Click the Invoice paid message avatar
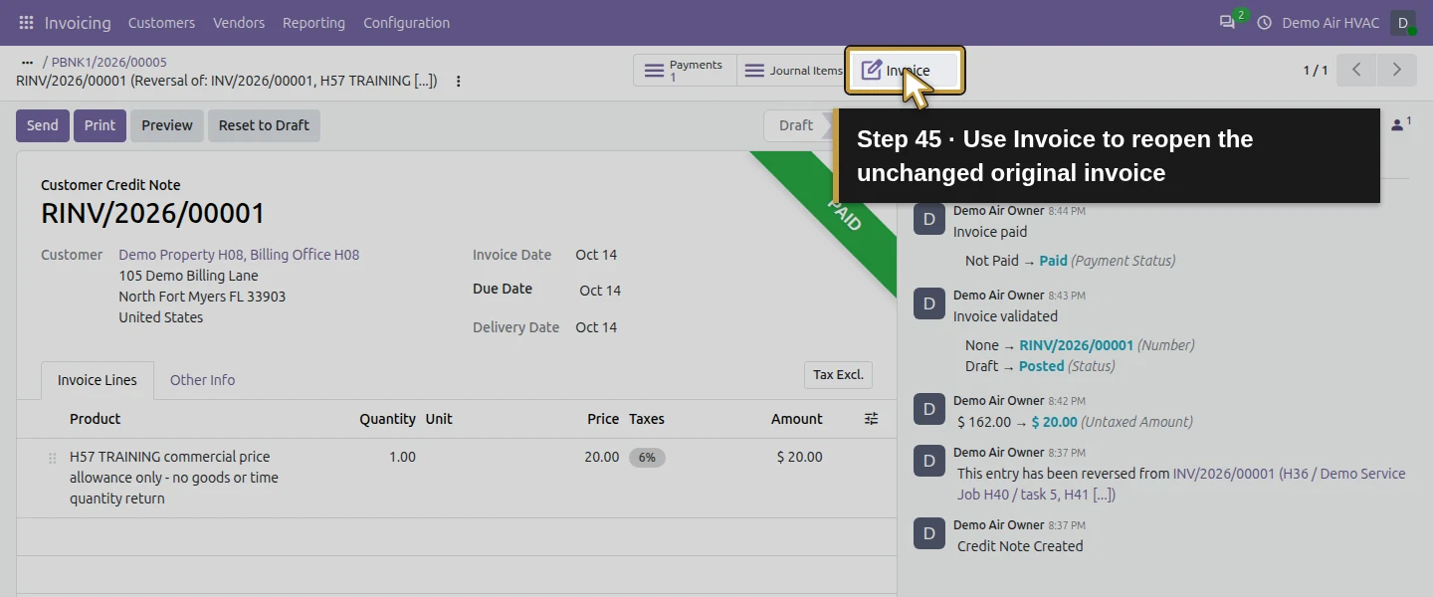Screen dimensions: 1433x597 (928, 219)
